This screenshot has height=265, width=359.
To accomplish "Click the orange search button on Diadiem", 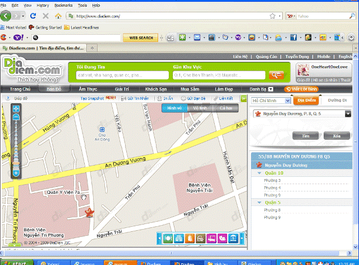I will (276, 75).
